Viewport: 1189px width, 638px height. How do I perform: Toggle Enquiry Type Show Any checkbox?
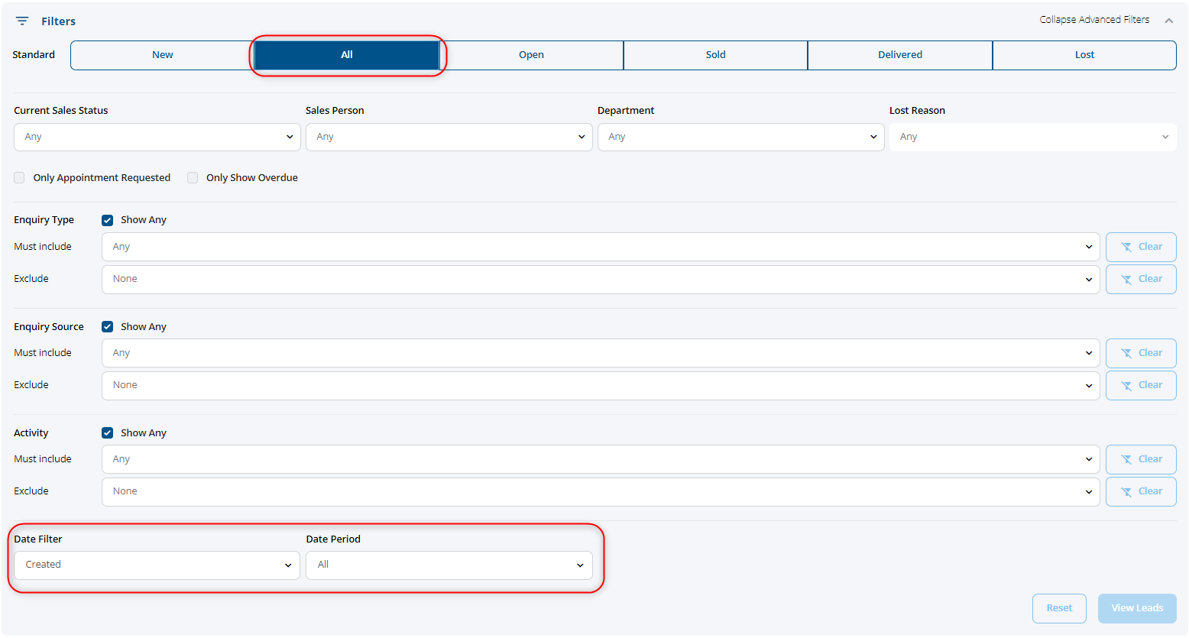(x=108, y=220)
